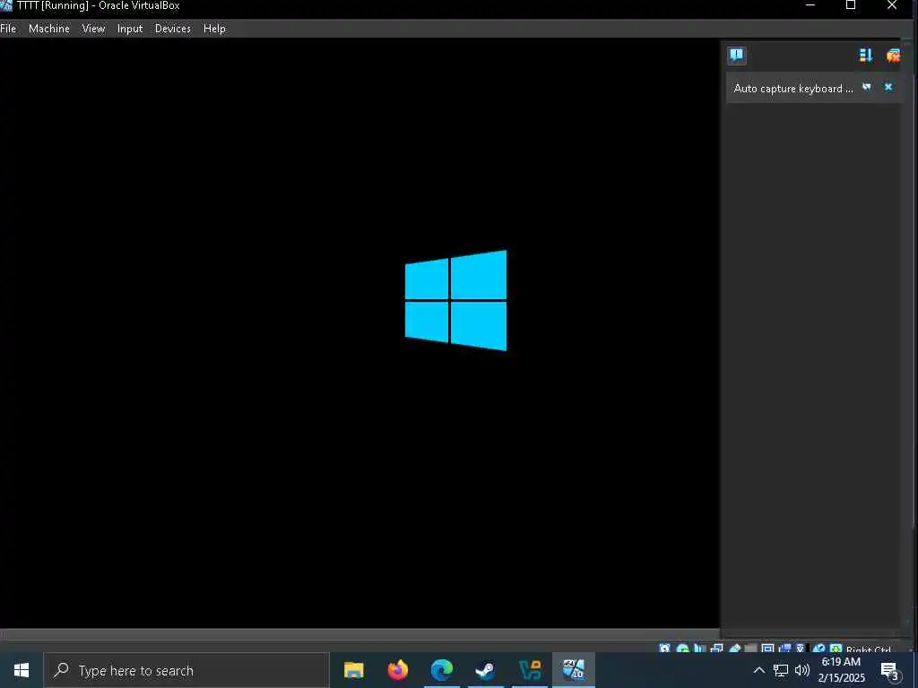Open the Input menu
The width and height of the screenshot is (918, 688).
coord(129,28)
